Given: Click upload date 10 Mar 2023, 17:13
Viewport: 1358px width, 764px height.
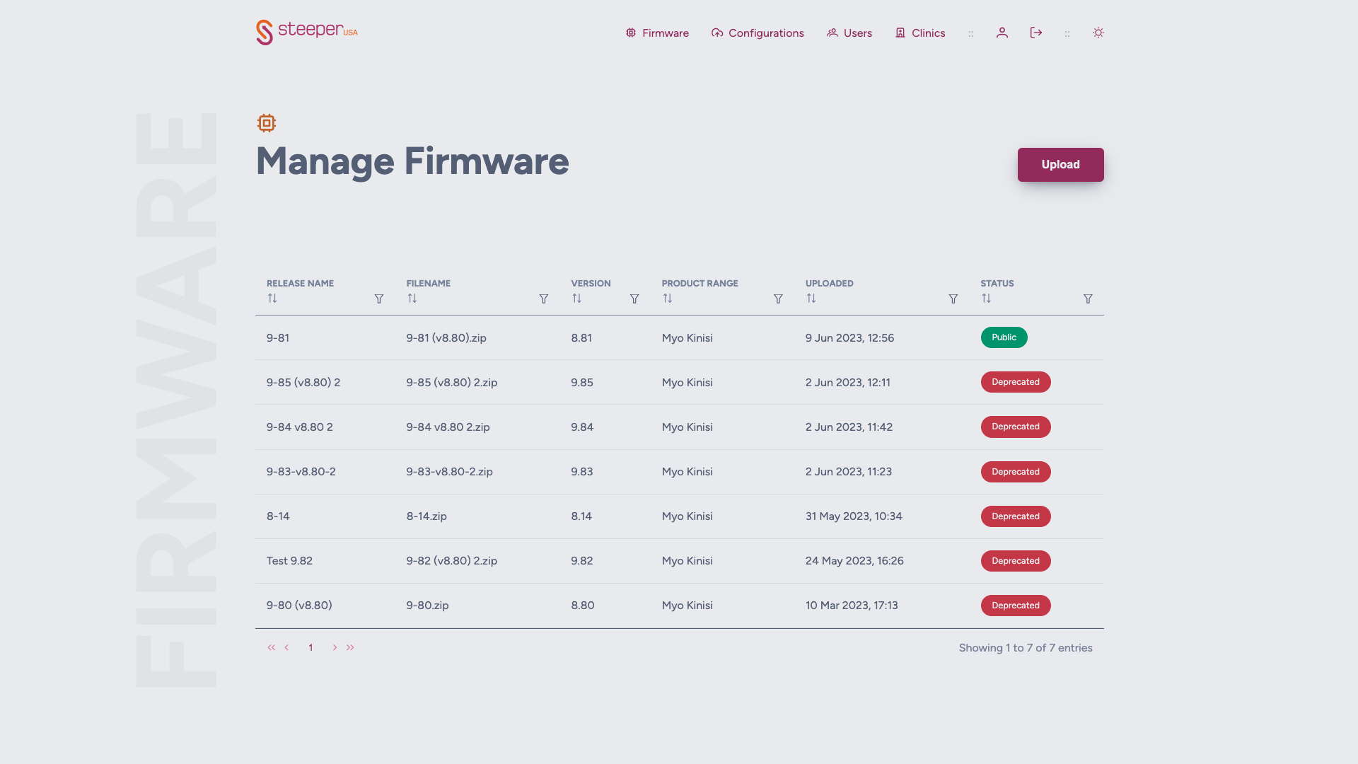Looking at the screenshot, I should (852, 606).
